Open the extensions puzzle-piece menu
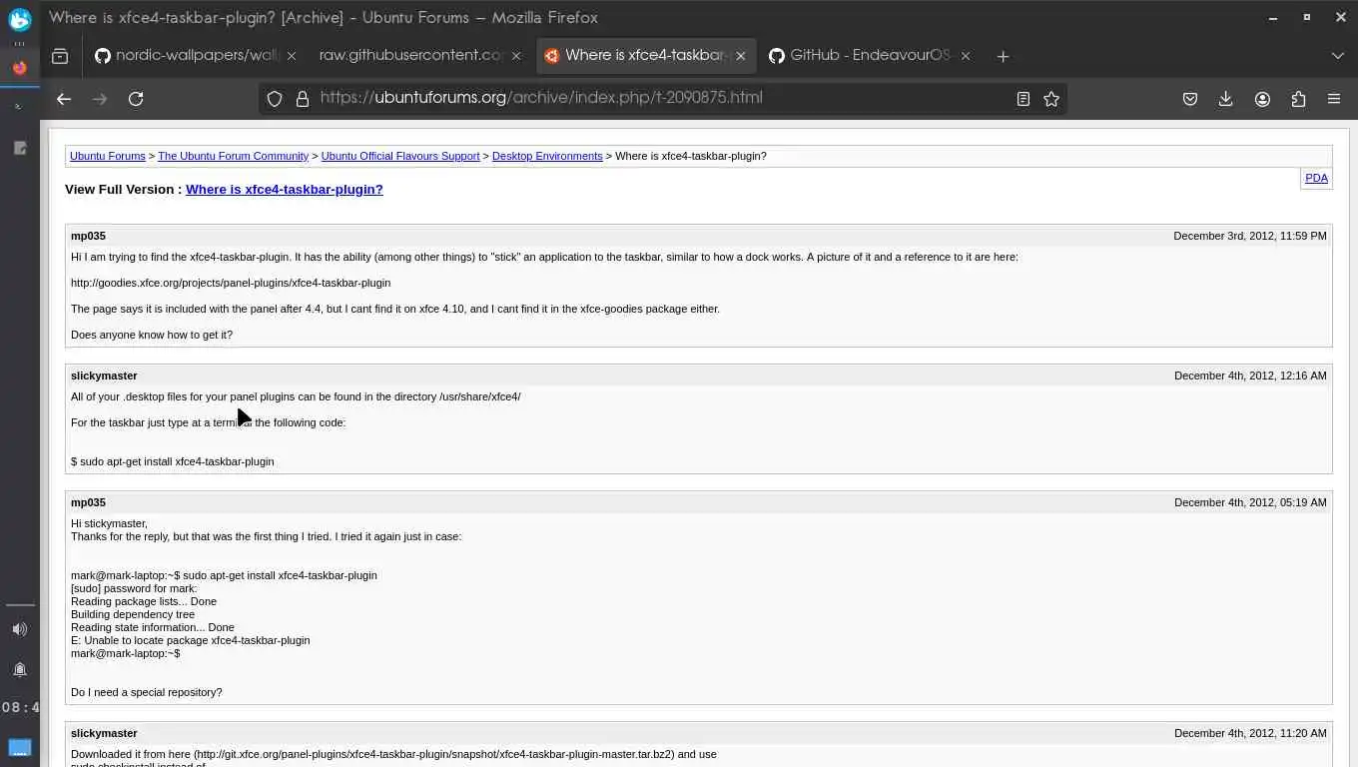 pos(1298,99)
